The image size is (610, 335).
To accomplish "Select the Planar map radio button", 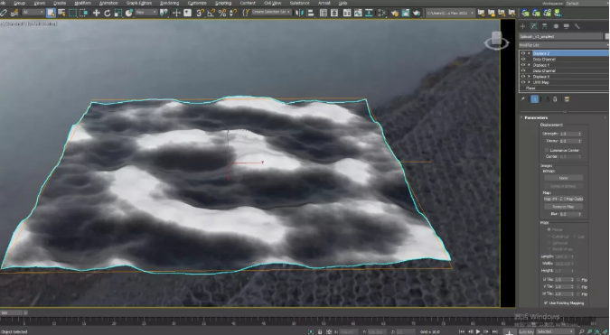I will pos(549,229).
